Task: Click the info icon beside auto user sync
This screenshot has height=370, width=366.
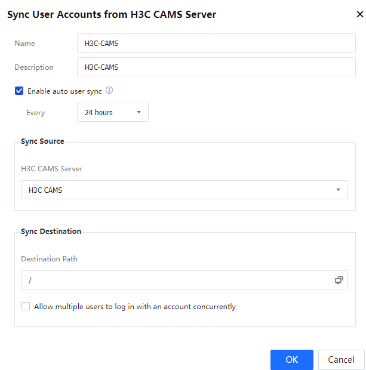Action: [x=109, y=91]
